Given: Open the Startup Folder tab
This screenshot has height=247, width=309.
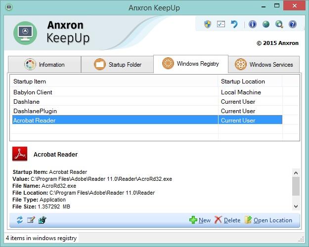Looking at the screenshot, I should pos(118,64).
